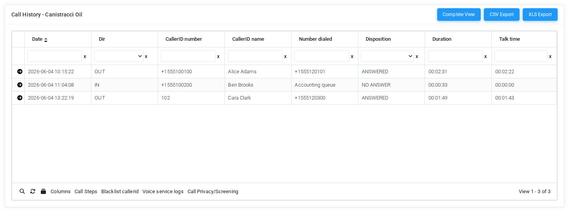Clear the Number dialed filter x
This screenshot has width=569, height=212.
[352, 56]
